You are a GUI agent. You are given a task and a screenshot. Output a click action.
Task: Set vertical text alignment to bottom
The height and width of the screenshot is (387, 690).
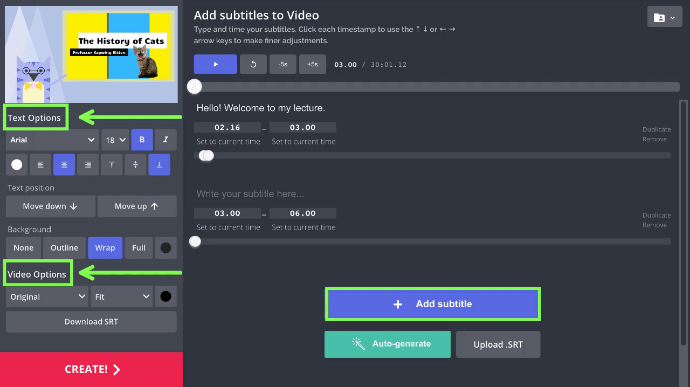[159, 165]
